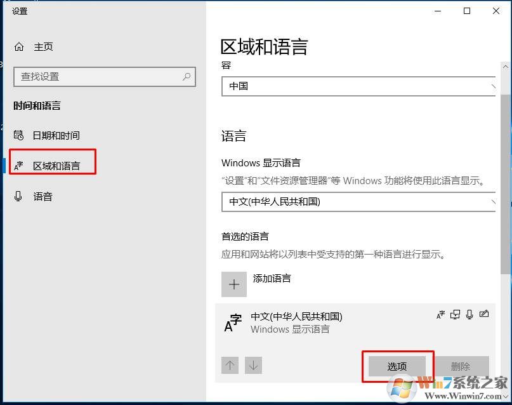
Task: Click the move-down arrow under 中文
Action: pos(253,365)
